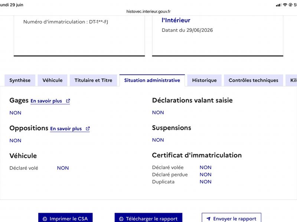Tap the histovec.interieur.gouv.fr address bar

click(148, 11)
